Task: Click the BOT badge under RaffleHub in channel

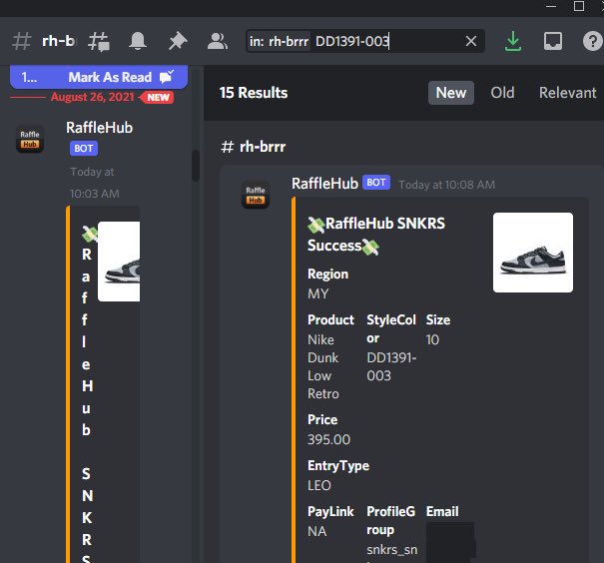Action: click(x=84, y=149)
